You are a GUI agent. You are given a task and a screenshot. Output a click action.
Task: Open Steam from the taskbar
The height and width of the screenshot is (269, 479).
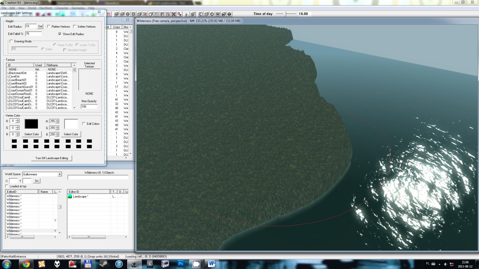pos(103,264)
